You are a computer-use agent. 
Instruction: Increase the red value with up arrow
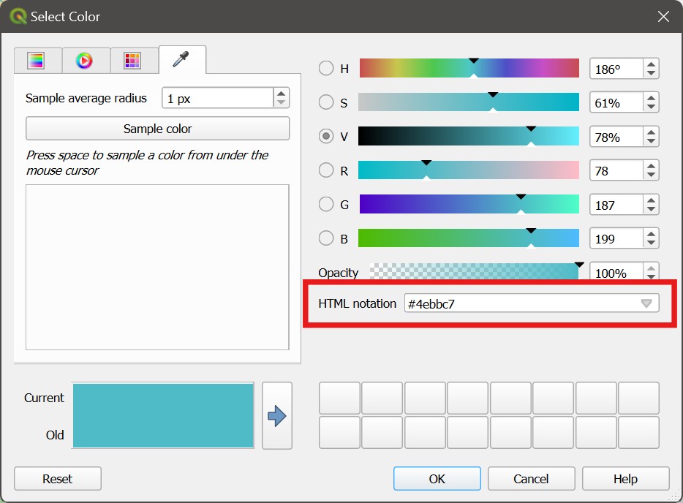(651, 167)
